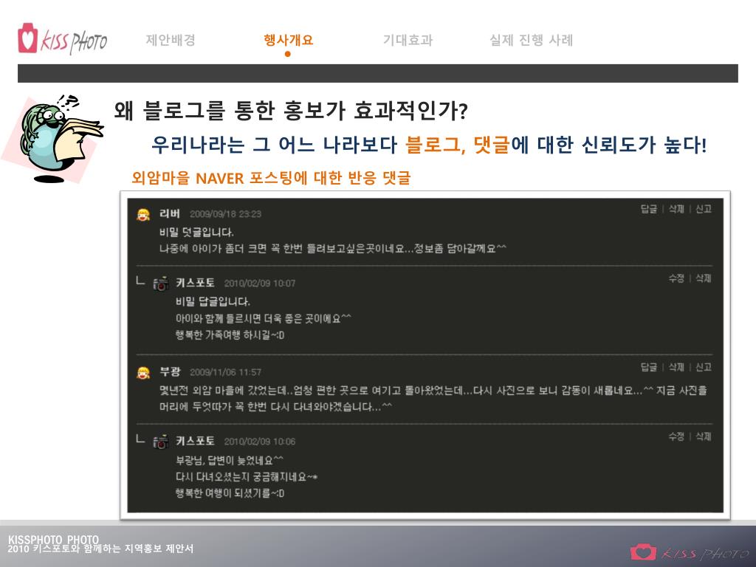Image resolution: width=756 pixels, height=567 pixels.
Task: Click the line 행복한 가족여행 하시길~:D
Action: point(230,335)
